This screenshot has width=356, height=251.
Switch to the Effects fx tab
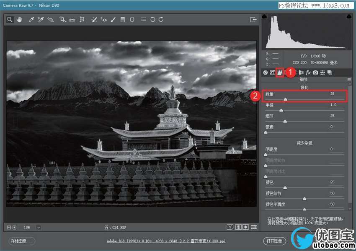point(308,73)
